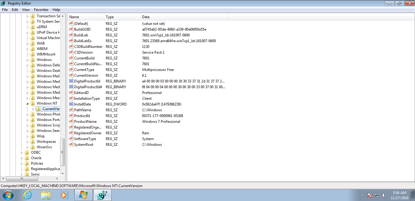Click the ODBC folder icon
Viewport: 415px width, 201px height.
pos(27,152)
